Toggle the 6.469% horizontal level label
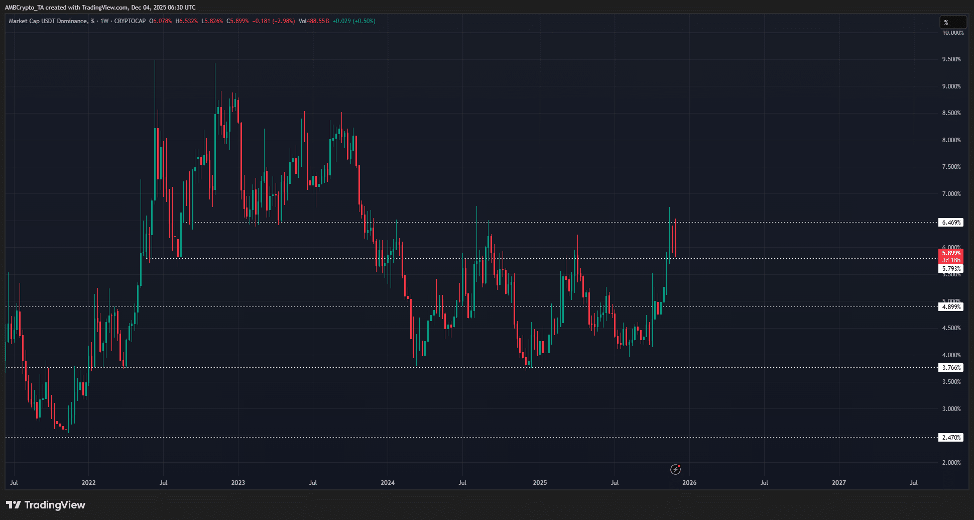The image size is (974, 520). pos(950,222)
